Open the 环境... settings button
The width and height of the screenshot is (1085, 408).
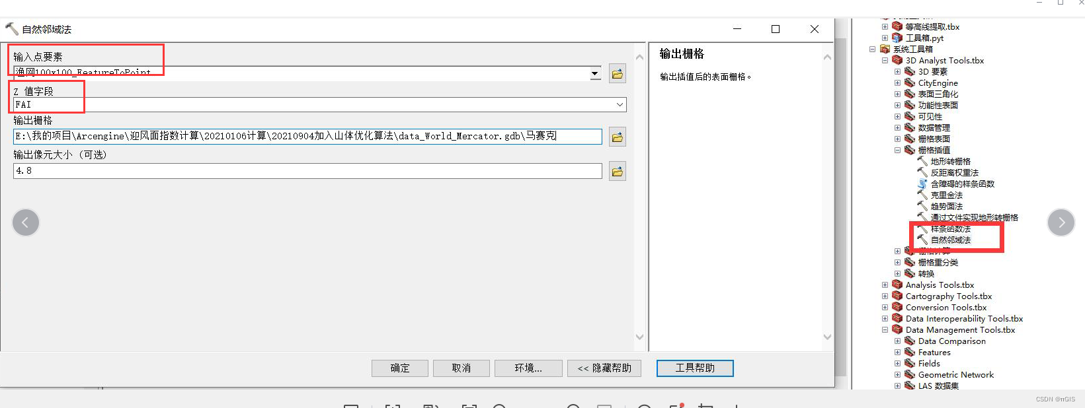(x=528, y=368)
